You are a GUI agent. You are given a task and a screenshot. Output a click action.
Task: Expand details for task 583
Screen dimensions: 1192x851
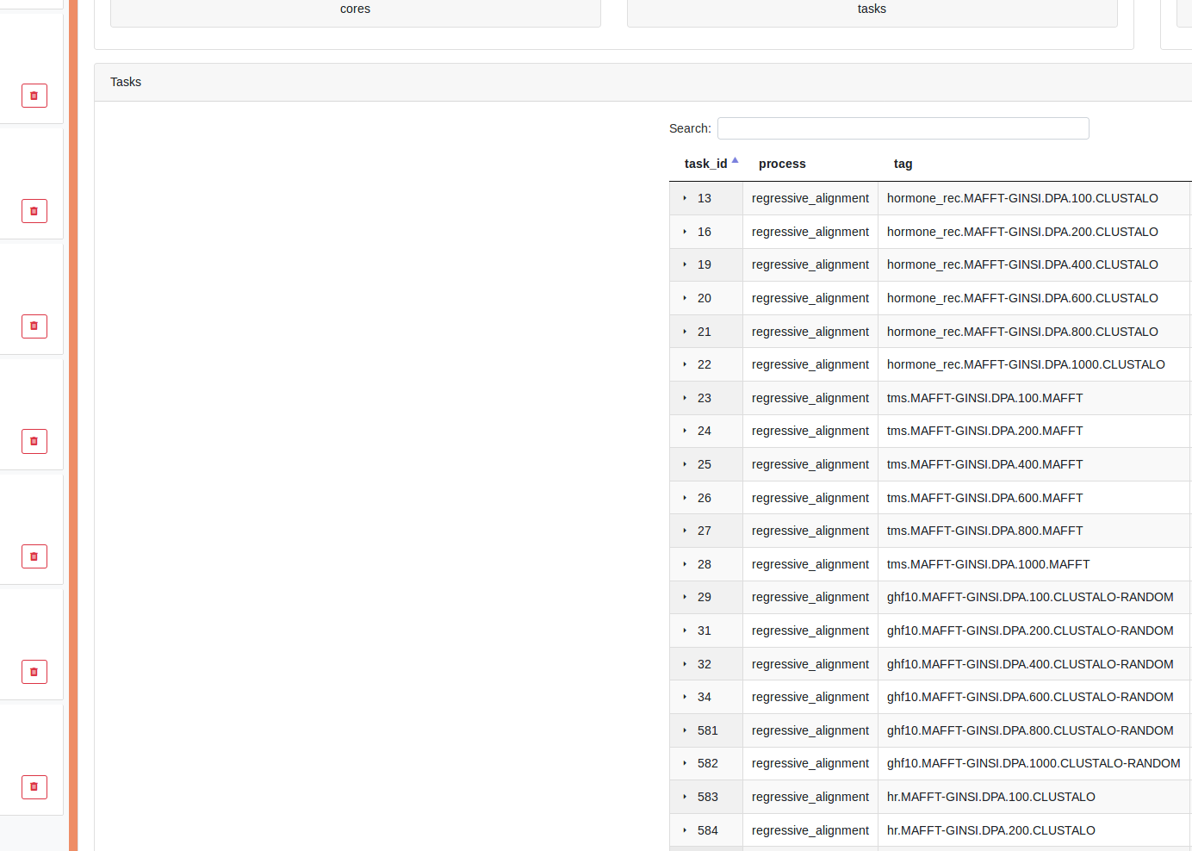click(x=685, y=797)
